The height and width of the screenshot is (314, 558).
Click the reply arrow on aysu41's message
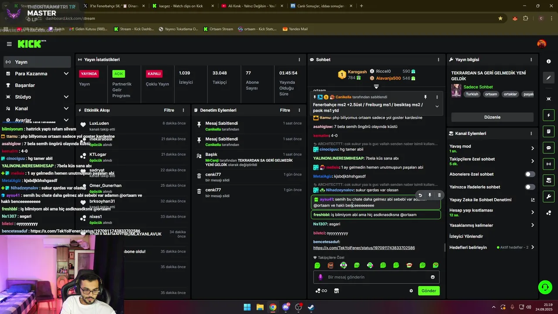tap(420, 195)
